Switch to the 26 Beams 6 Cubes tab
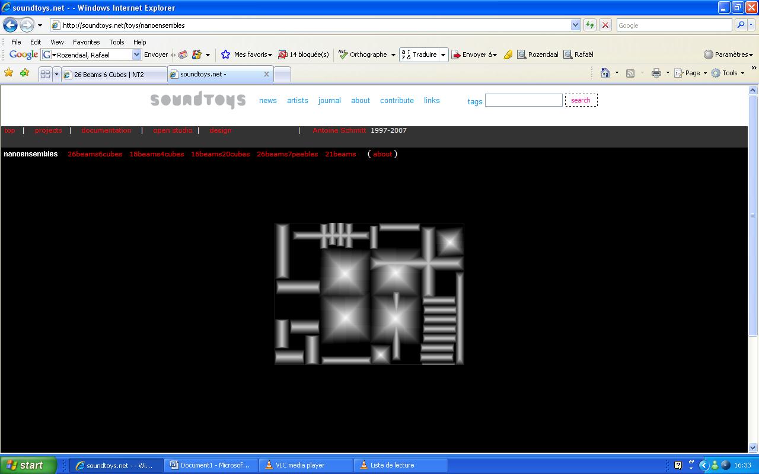Image resolution: width=759 pixels, height=474 pixels. 114,75
